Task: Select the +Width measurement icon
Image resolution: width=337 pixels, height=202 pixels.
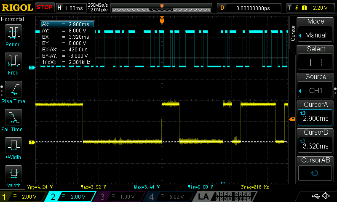Action: coord(13,146)
